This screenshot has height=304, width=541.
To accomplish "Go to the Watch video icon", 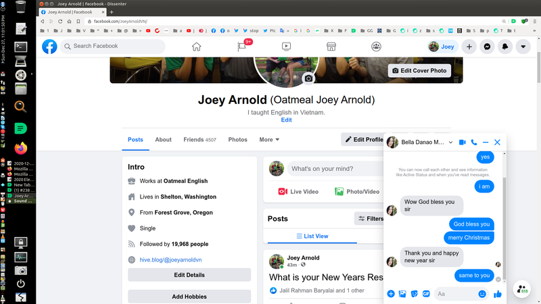I will (x=287, y=47).
